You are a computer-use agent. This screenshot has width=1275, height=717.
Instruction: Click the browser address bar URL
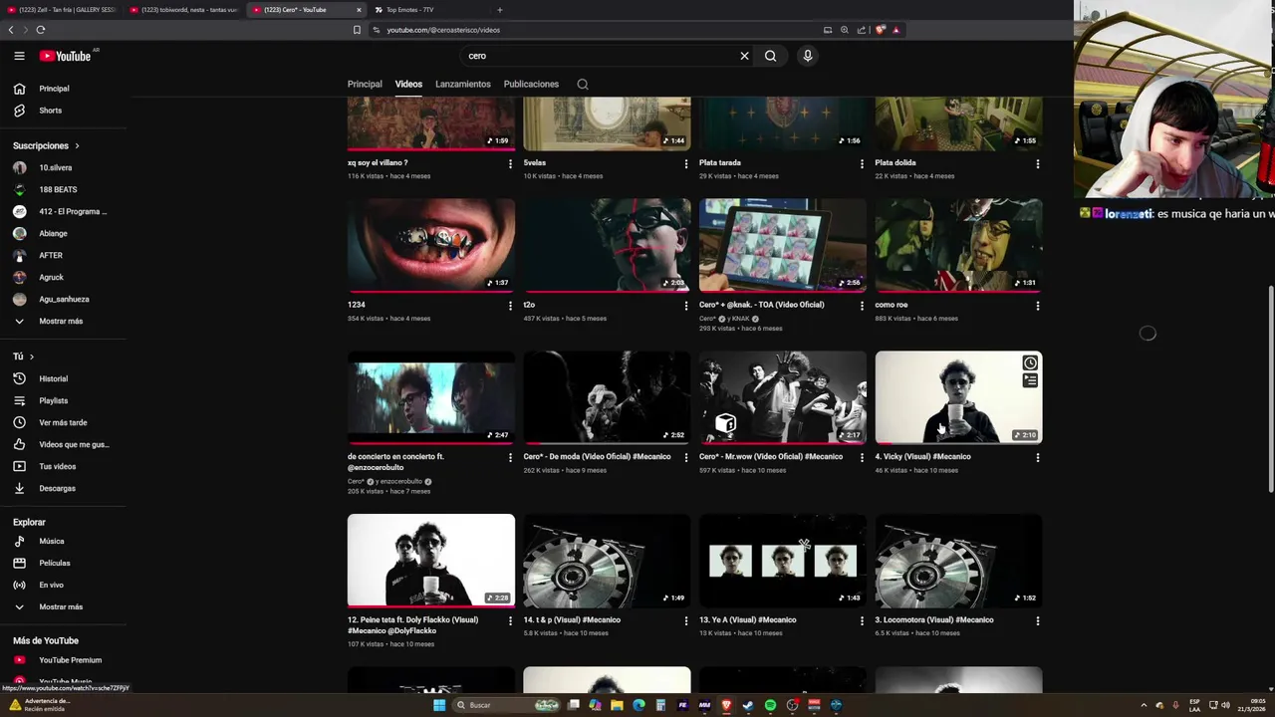[443, 30]
